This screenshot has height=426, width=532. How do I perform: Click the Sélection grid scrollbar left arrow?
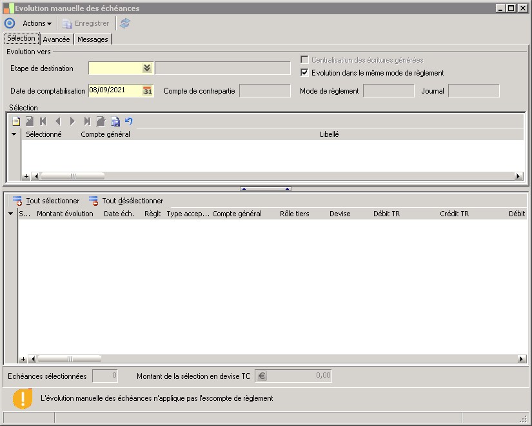36,176
